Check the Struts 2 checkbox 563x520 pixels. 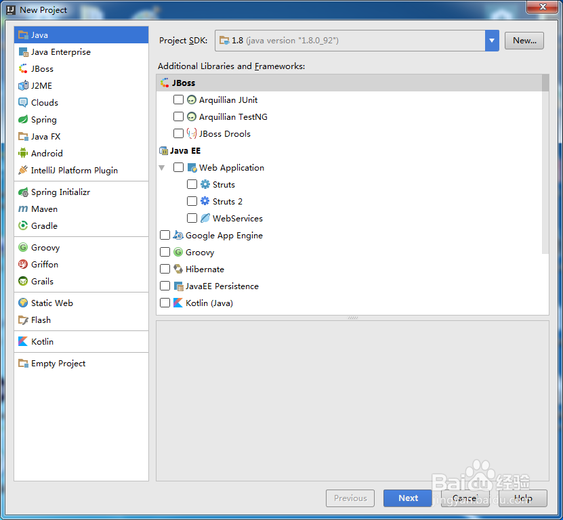click(x=192, y=201)
